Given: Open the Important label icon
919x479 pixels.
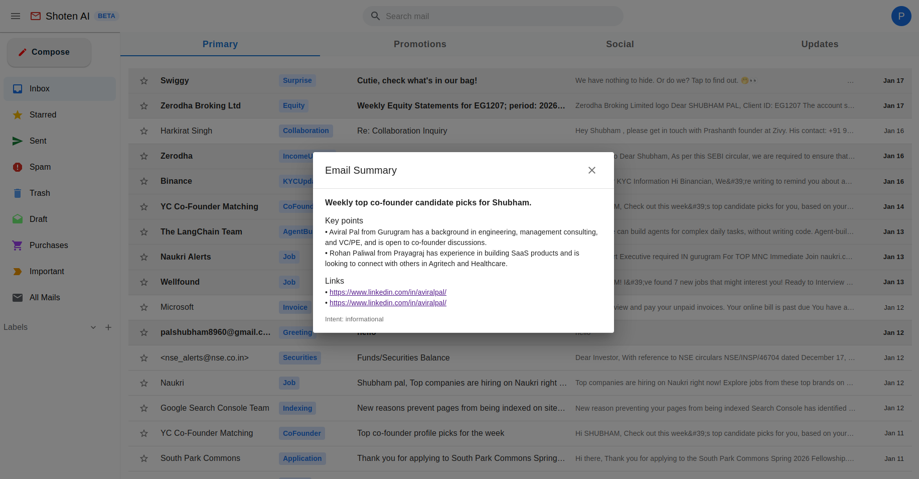Looking at the screenshot, I should [17, 271].
